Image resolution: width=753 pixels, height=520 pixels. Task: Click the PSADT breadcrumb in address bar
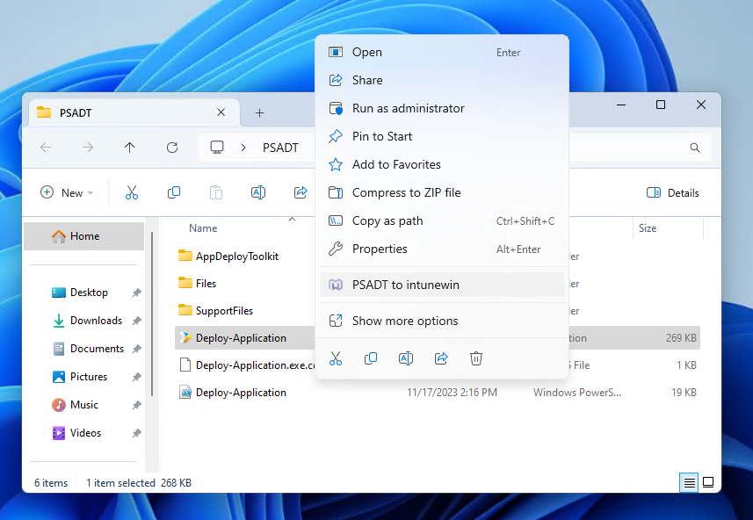[280, 148]
